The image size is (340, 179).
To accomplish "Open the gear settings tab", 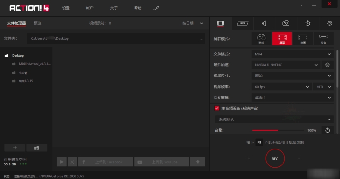I will click(330, 23).
